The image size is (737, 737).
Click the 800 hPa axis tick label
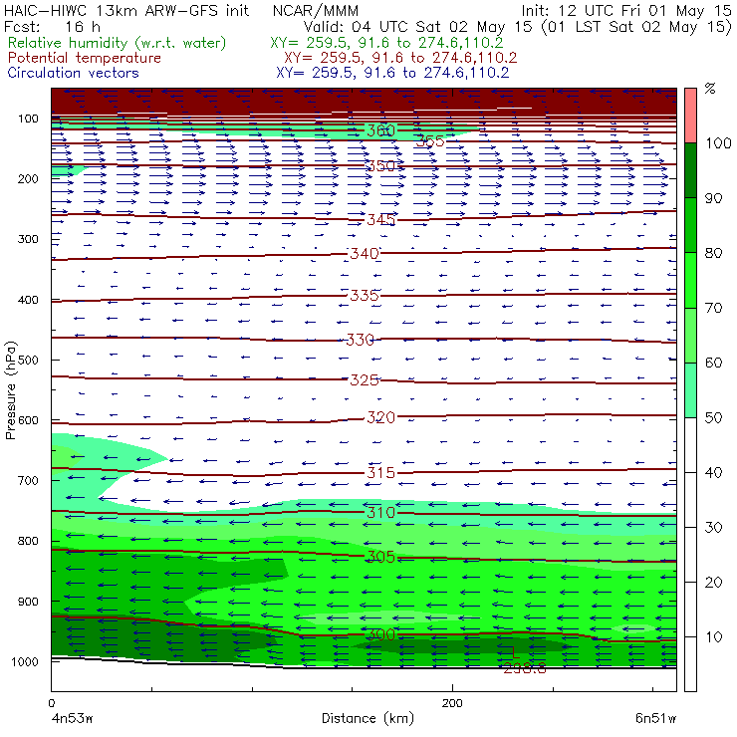28,541
